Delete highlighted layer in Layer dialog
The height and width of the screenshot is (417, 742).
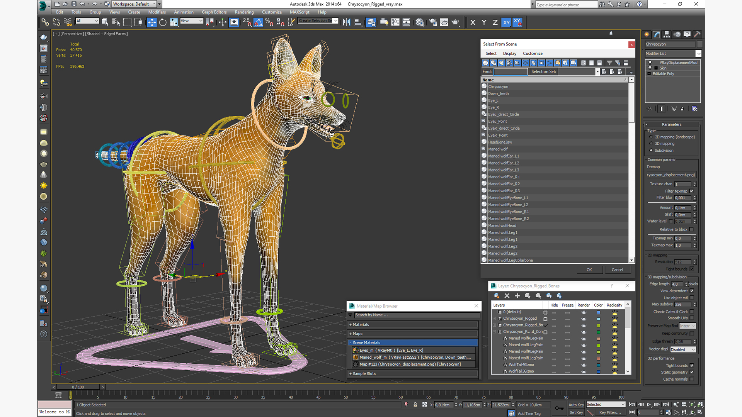(x=507, y=296)
